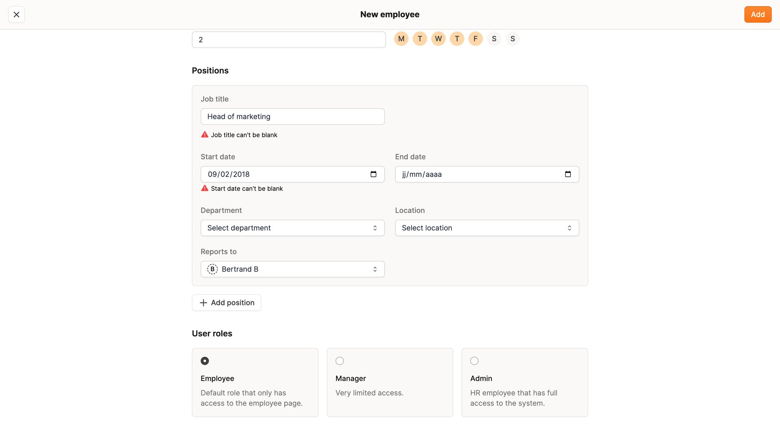Click the orange Add button
The width and height of the screenshot is (780, 448).
click(758, 14)
